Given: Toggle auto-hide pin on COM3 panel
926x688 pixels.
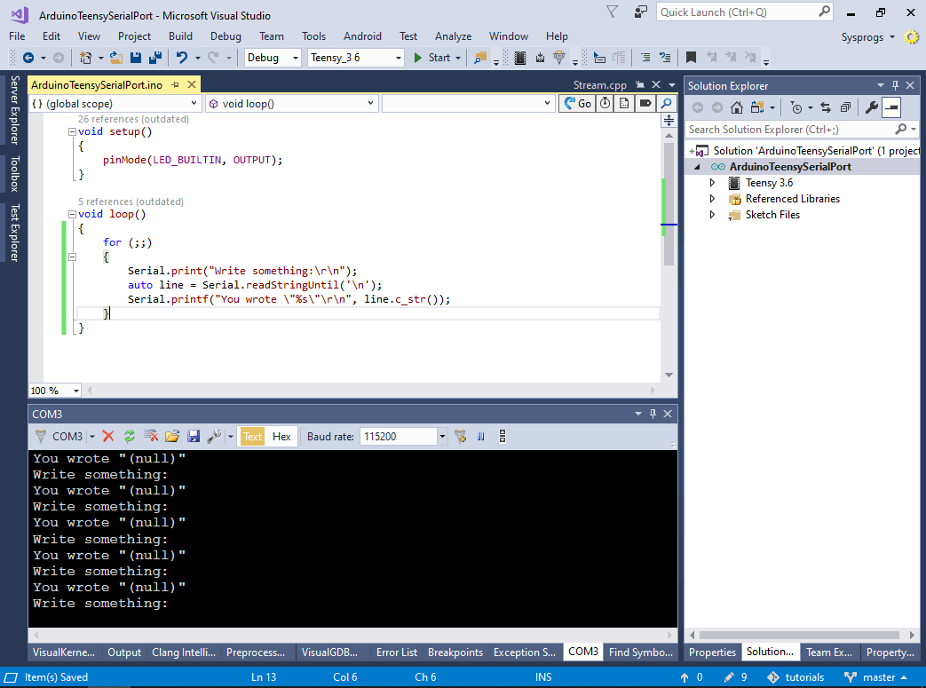Looking at the screenshot, I should [653, 414].
